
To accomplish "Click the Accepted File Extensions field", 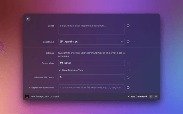I will pyautogui.click(x=91, y=88).
